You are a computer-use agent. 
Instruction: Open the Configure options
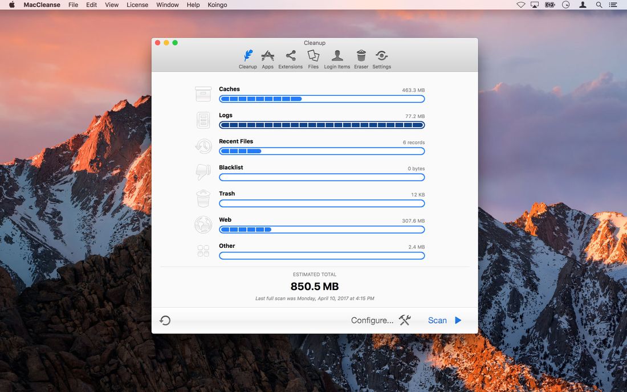pyautogui.click(x=372, y=320)
